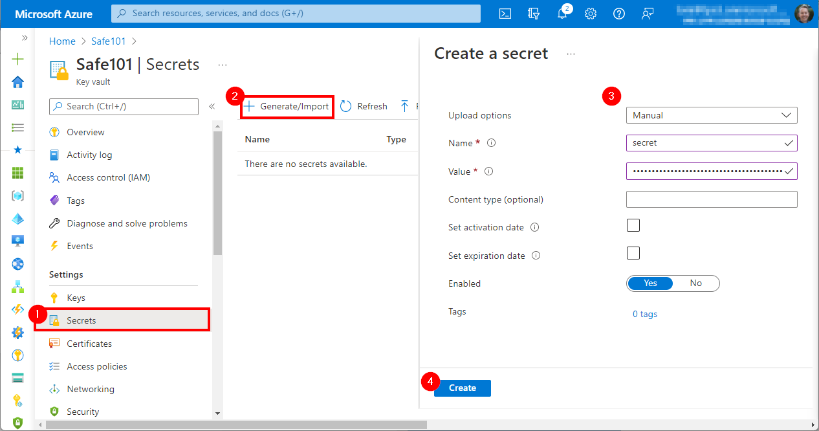Click the Search (Ctrl+/) menu field
The image size is (819, 431).
tap(124, 106)
